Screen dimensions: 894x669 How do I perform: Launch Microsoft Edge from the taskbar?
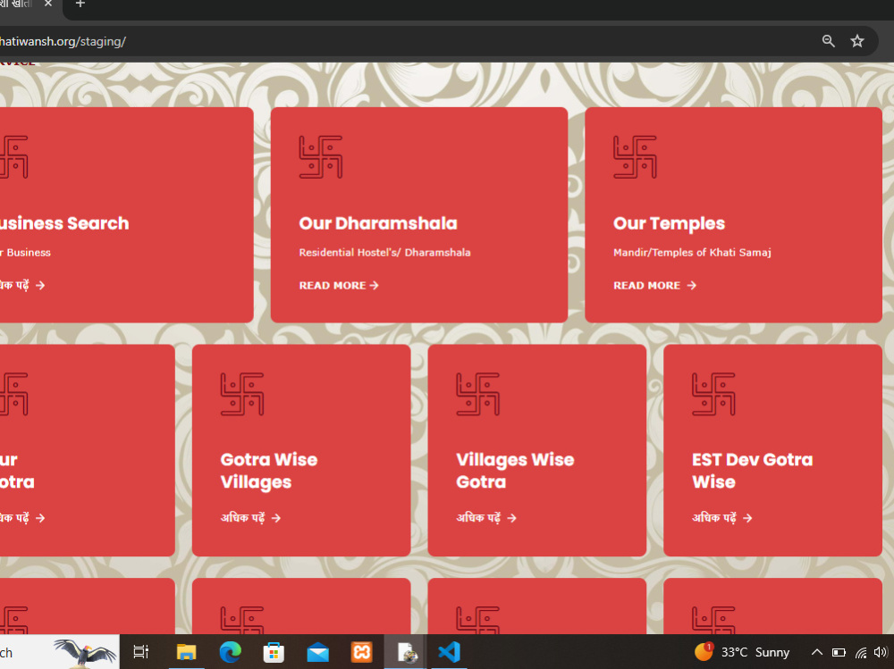(x=231, y=652)
